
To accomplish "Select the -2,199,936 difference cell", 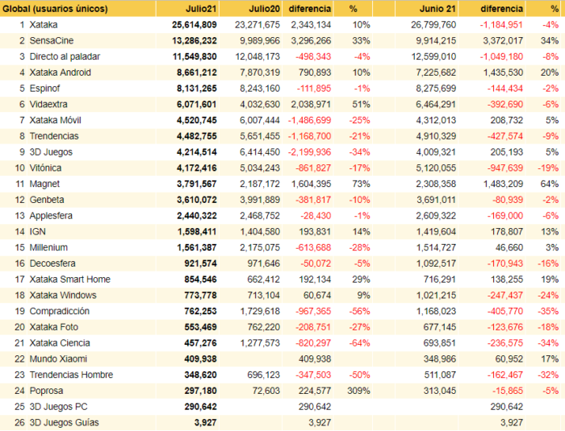I will pyautogui.click(x=309, y=152).
